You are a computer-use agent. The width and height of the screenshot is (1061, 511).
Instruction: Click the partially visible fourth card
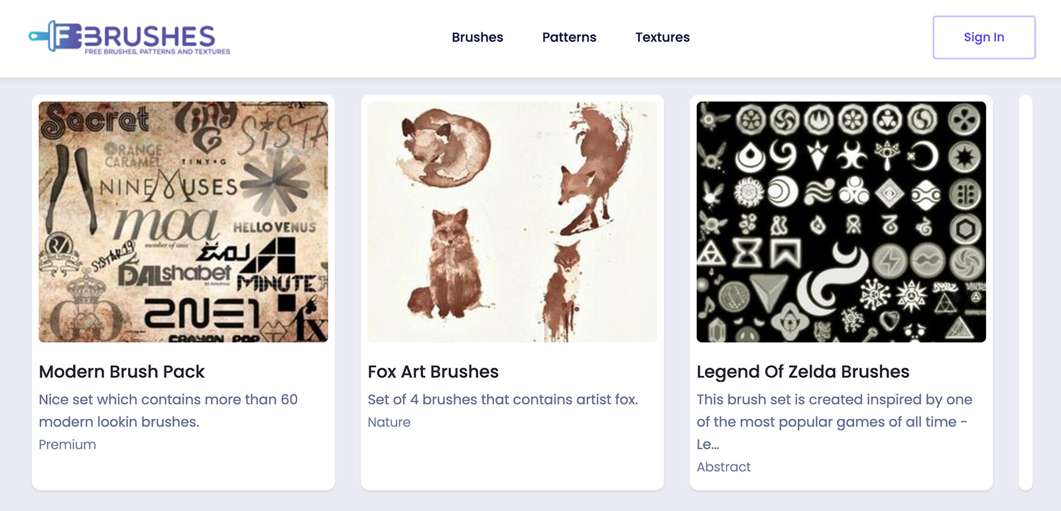(x=1025, y=292)
